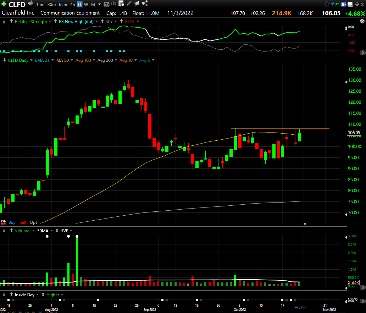Open Avg 100 settings dropdown
The width and height of the screenshot is (366, 313).
coord(94,60)
